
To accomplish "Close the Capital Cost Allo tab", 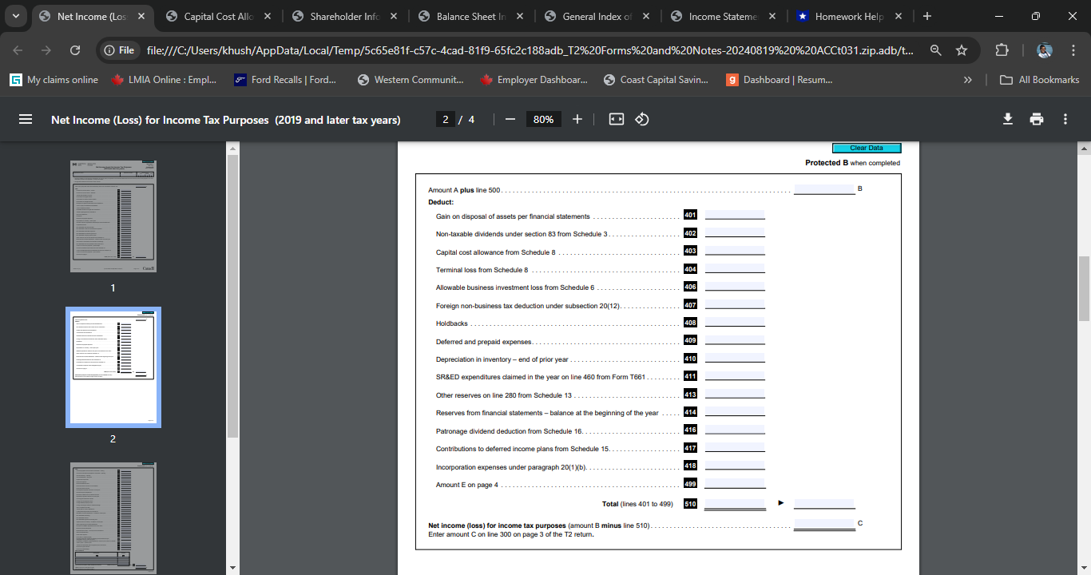I will click(x=267, y=16).
